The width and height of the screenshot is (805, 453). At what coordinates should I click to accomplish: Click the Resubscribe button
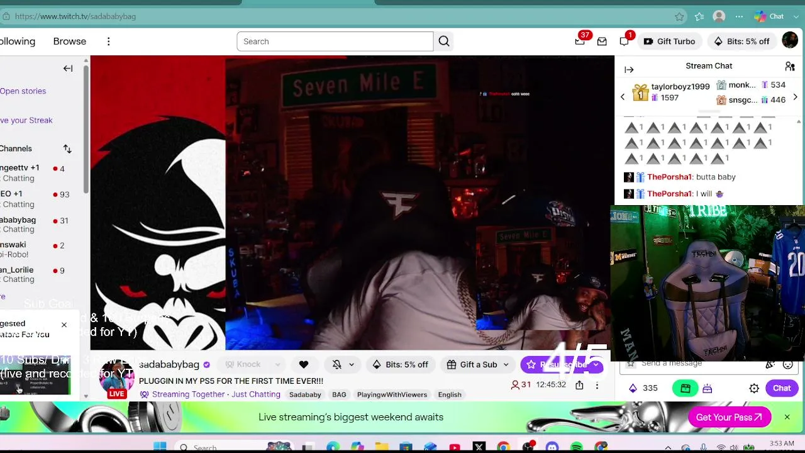(x=556, y=364)
